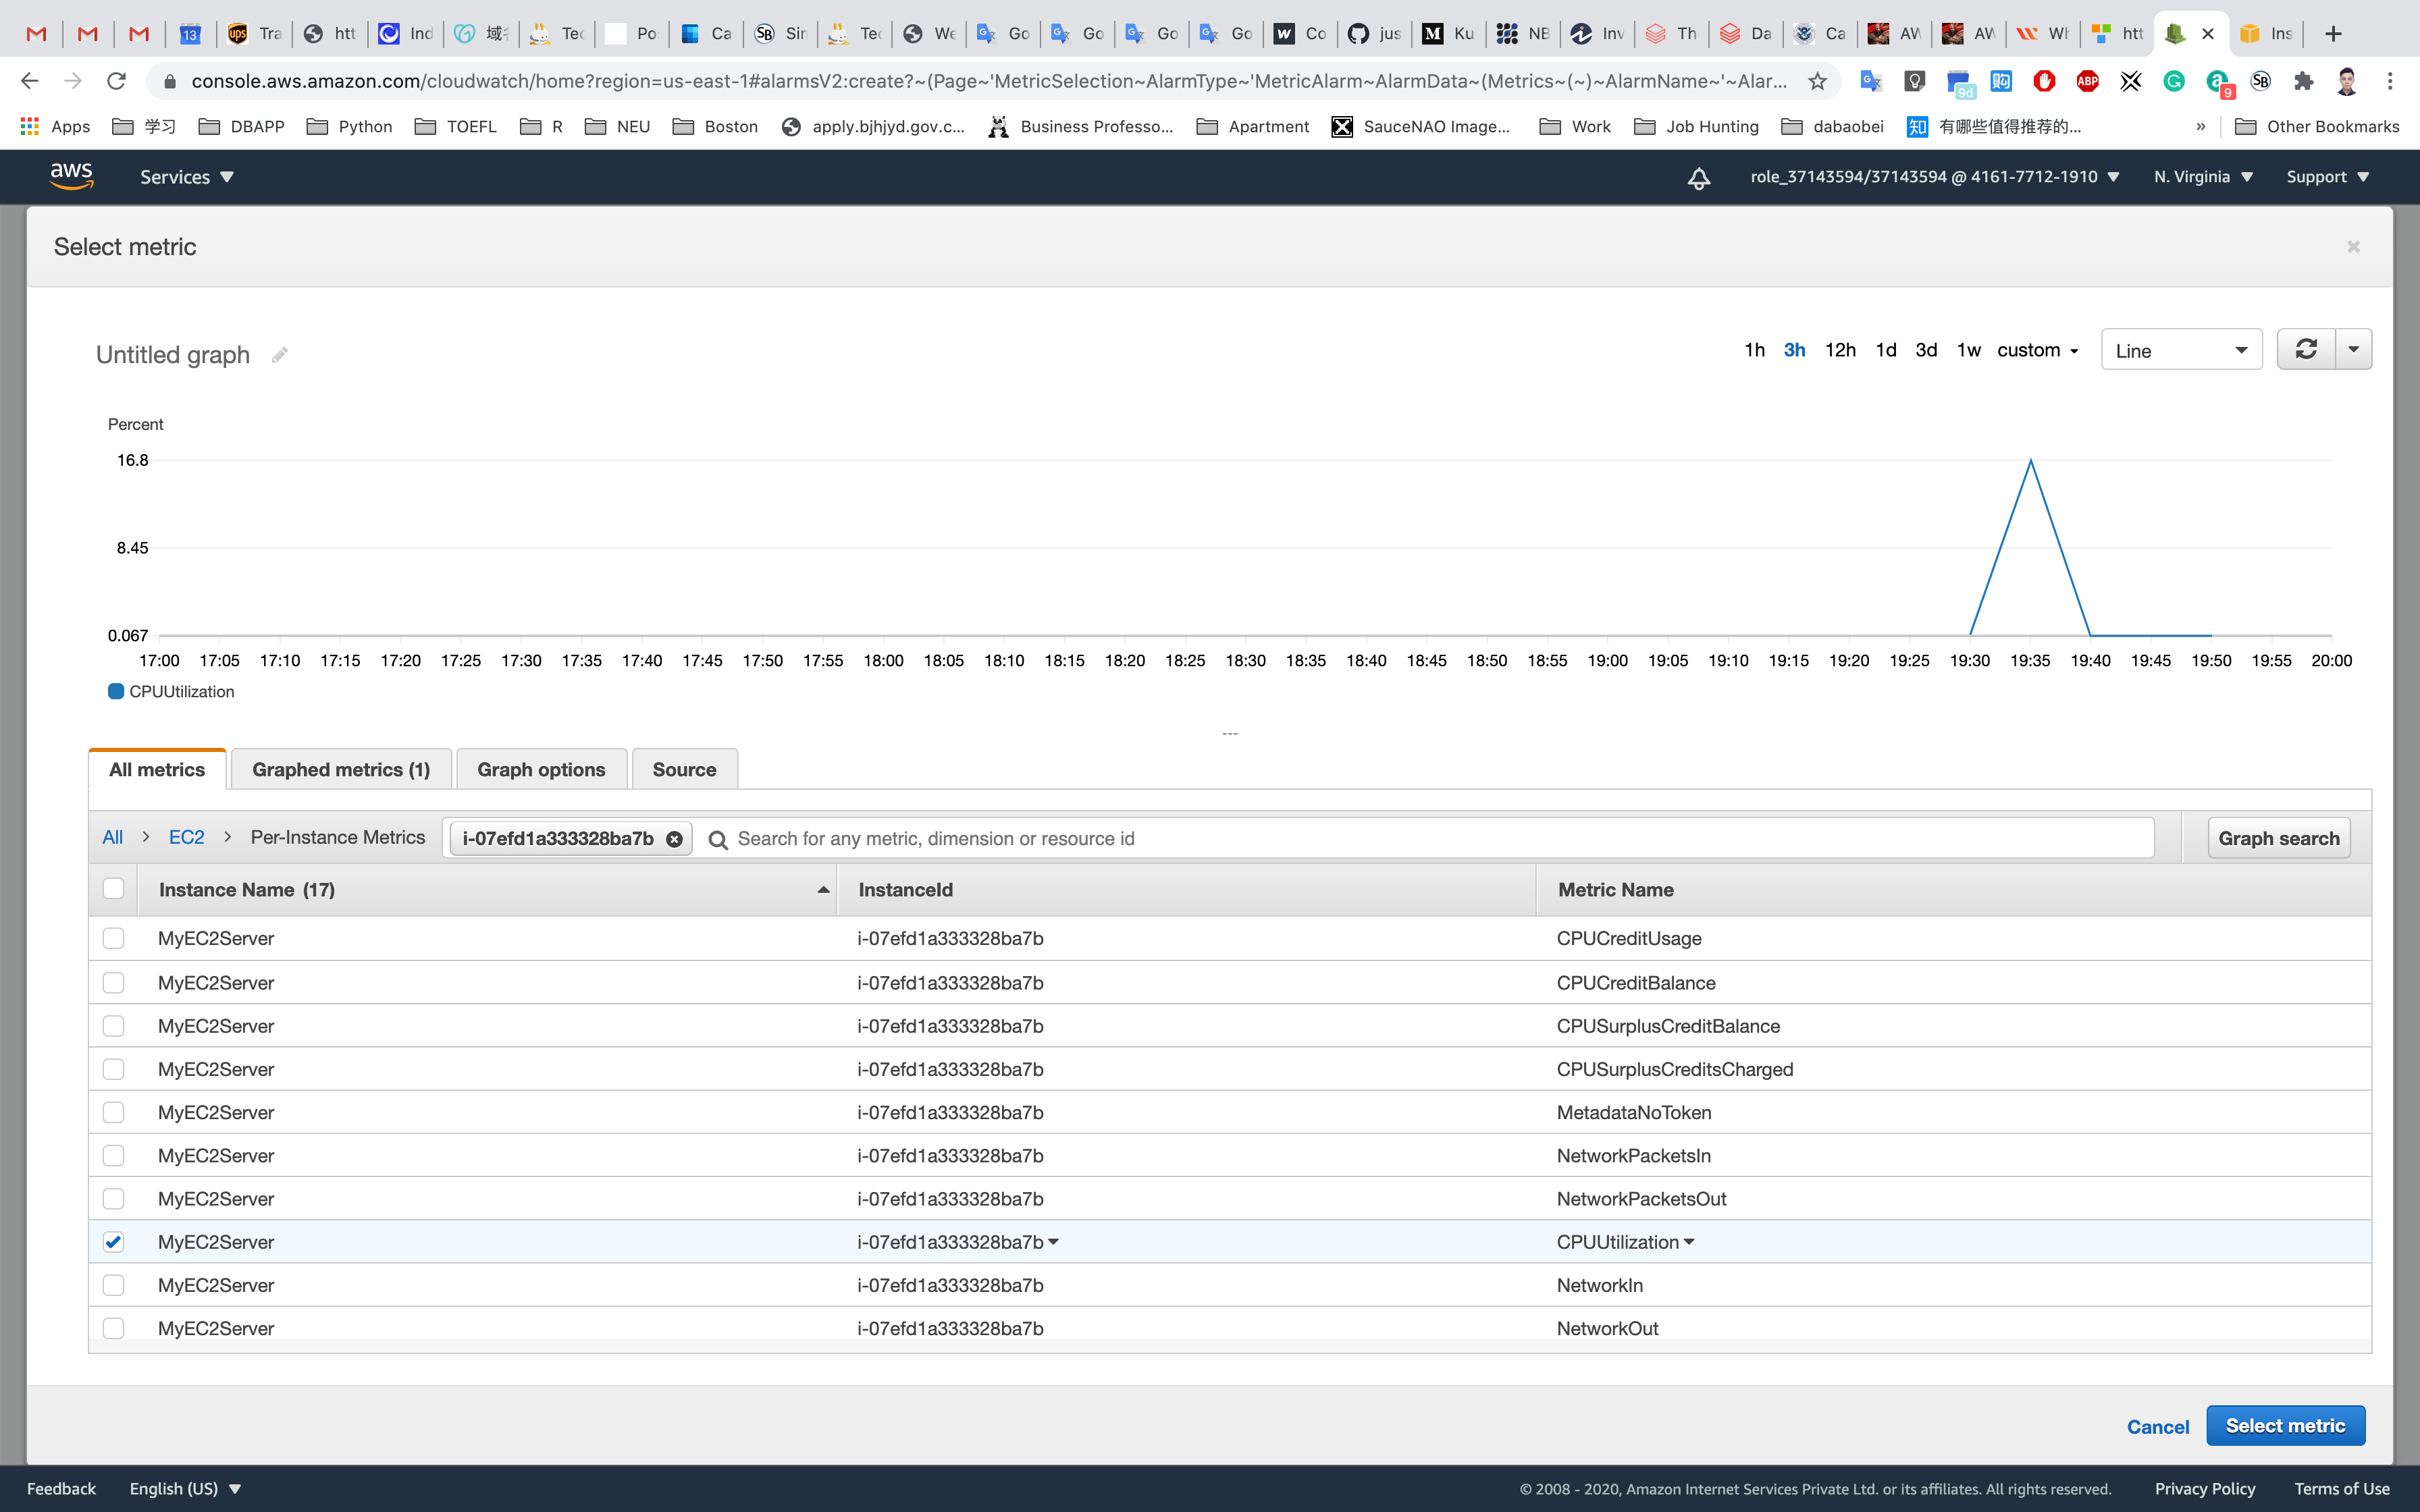The image size is (2420, 1512).
Task: Navigate to EC2 breadcrumb link
Action: click(186, 838)
